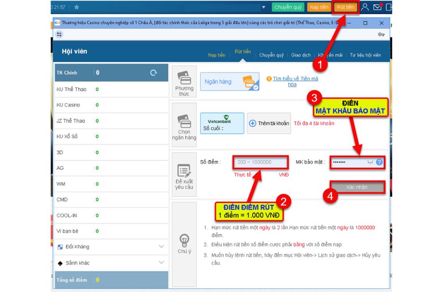
Task: Click the star favorite icon in top bar
Action: coord(76,7)
